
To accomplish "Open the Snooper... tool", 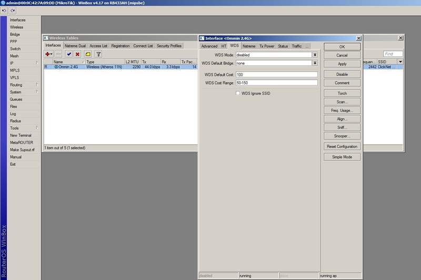I will (342, 136).
